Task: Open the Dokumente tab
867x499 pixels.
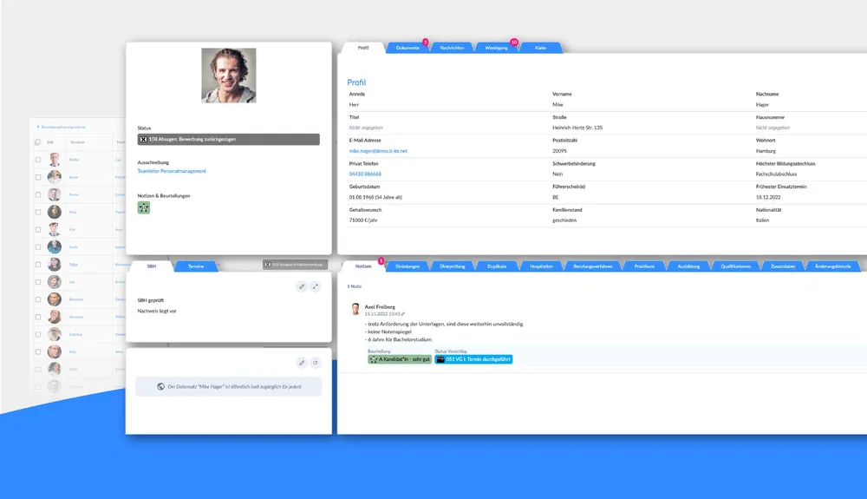Action: point(407,48)
